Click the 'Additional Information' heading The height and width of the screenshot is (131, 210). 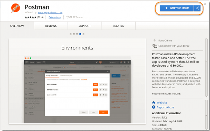click(x=167, y=113)
